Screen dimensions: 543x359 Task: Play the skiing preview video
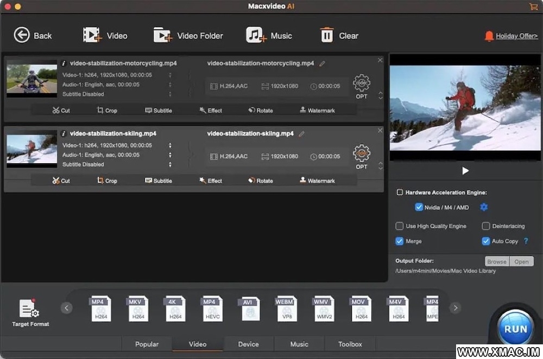(x=465, y=171)
